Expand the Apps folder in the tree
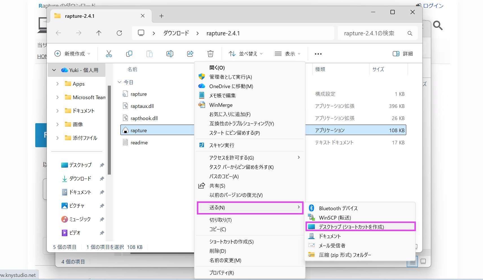This screenshot has height=280, width=483. [58, 84]
